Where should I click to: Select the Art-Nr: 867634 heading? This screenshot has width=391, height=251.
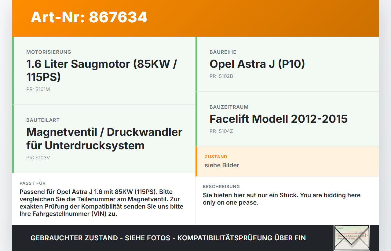tap(89, 17)
